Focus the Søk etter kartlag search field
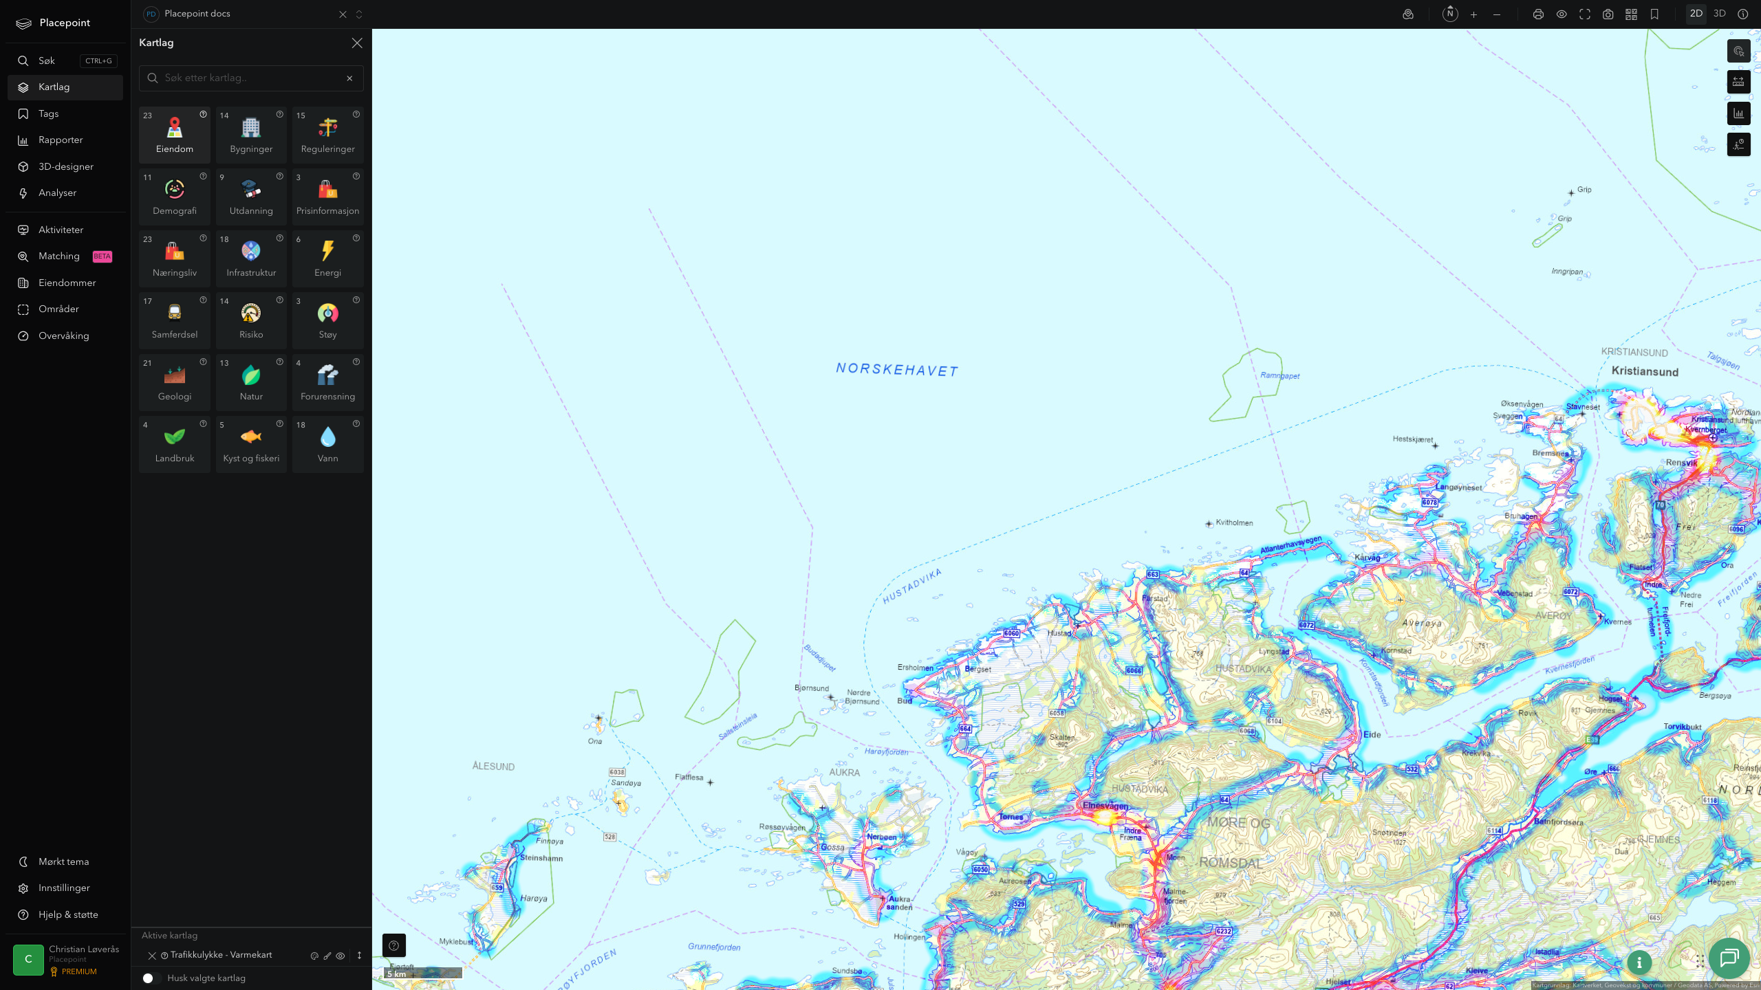This screenshot has width=1761, height=990. 251,78
